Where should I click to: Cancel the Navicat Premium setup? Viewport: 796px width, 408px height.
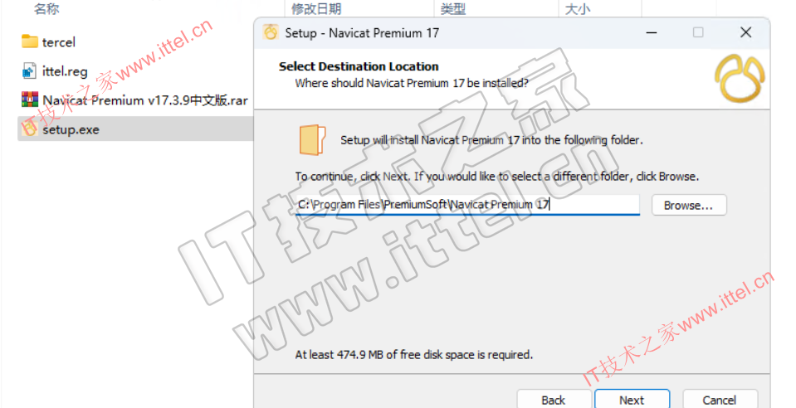tap(720, 400)
